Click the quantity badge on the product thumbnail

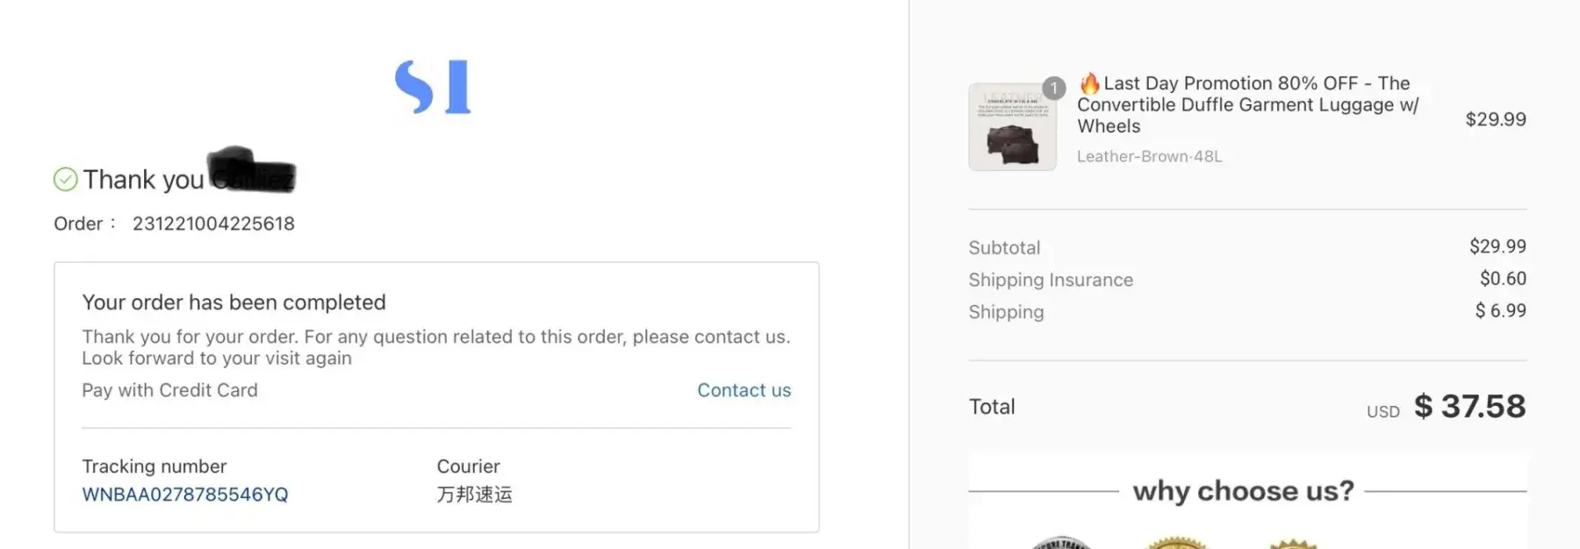1054,88
